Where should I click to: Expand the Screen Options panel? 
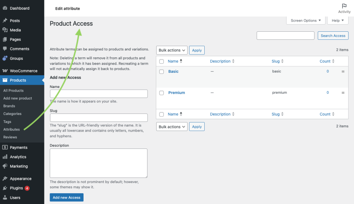coord(306,21)
